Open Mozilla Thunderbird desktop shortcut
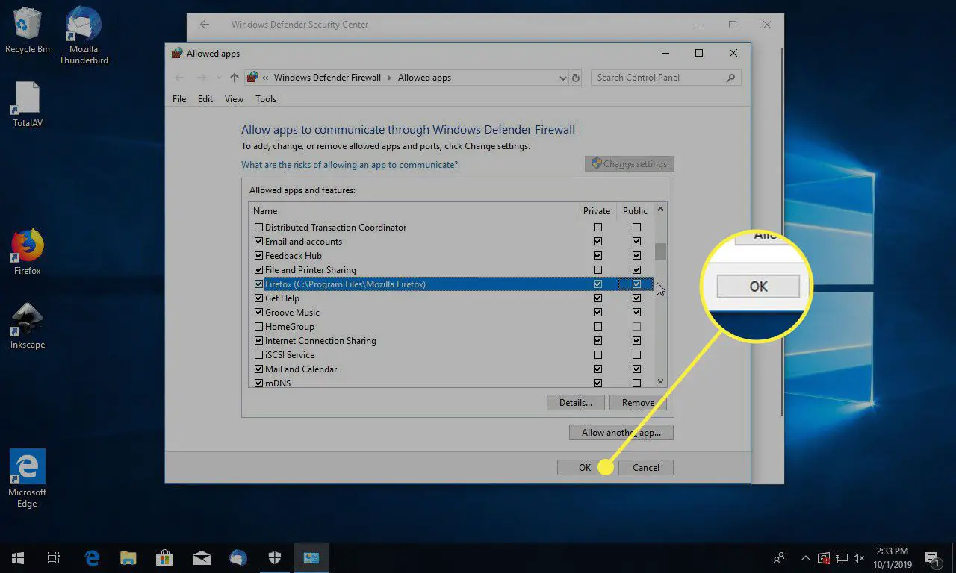The image size is (956, 573). (84, 36)
